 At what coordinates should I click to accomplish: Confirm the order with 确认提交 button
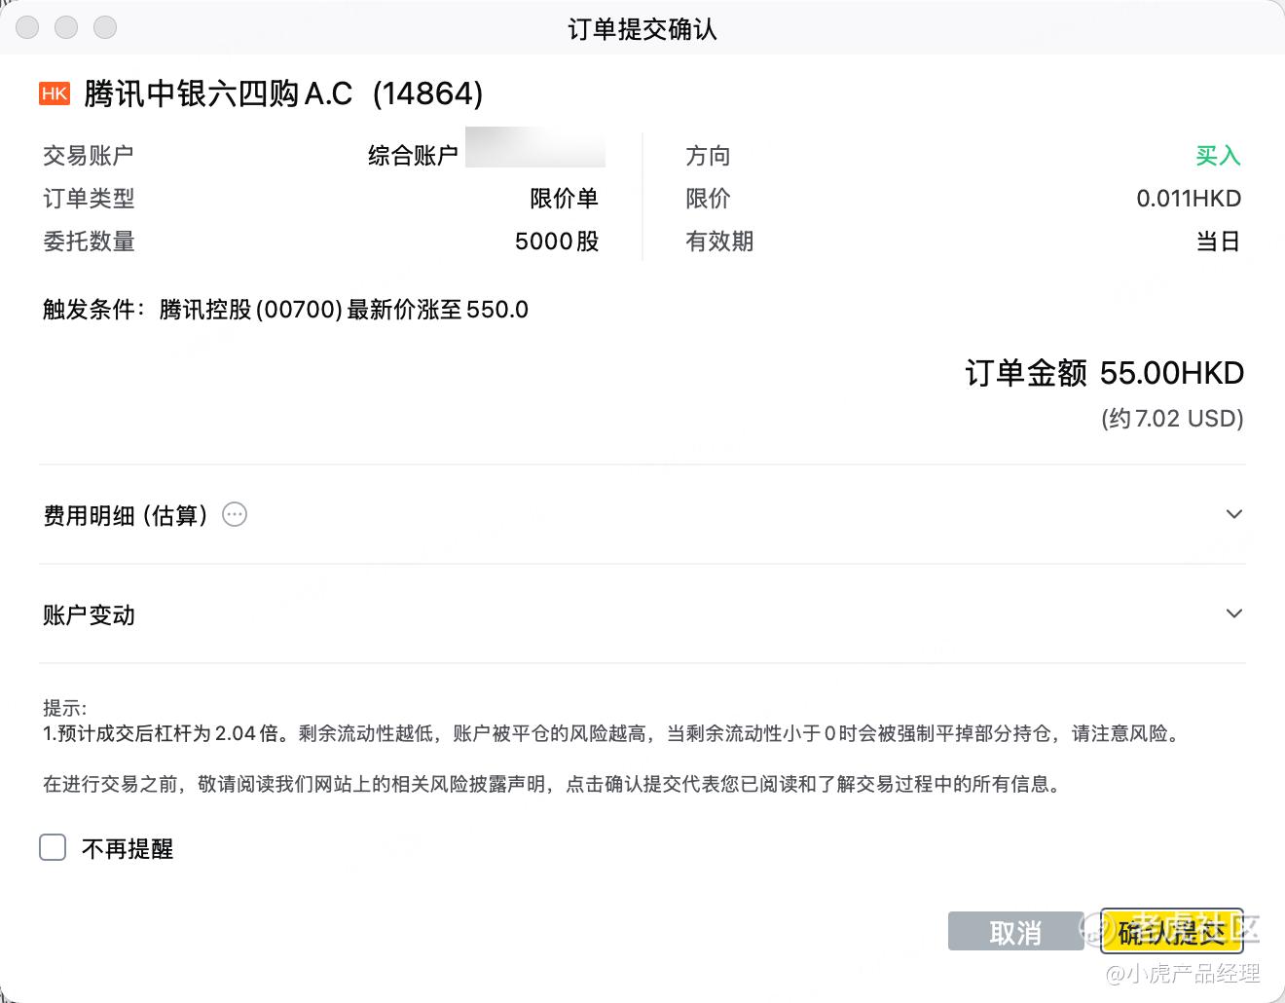(1171, 931)
